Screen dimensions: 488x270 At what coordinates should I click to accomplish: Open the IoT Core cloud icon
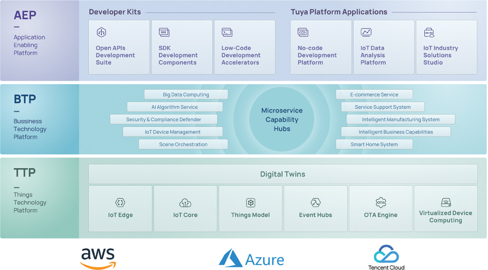185,203
